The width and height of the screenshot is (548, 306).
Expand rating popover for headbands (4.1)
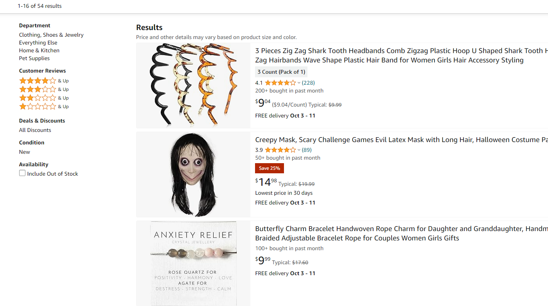point(299,83)
